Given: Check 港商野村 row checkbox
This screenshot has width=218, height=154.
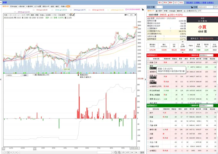Looking at the screenshot, I should point(148,72).
